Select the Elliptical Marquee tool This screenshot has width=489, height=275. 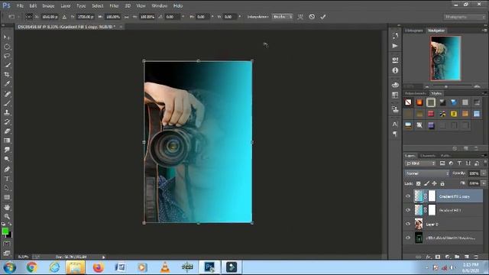pyautogui.click(x=7, y=47)
